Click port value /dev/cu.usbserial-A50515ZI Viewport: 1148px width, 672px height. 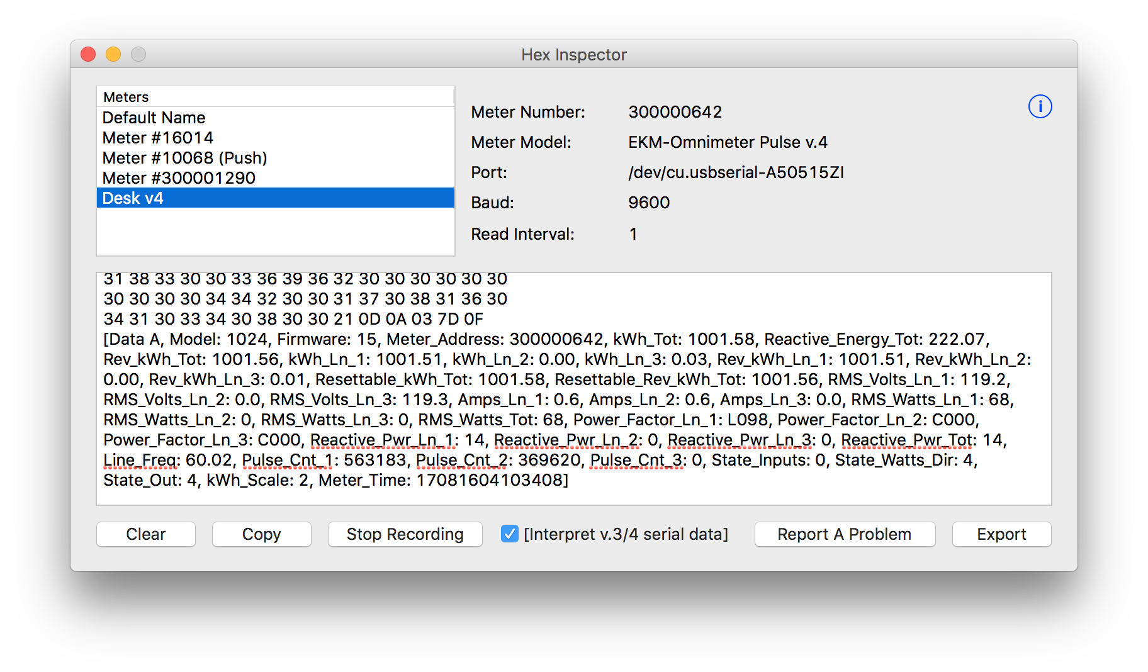(x=736, y=172)
